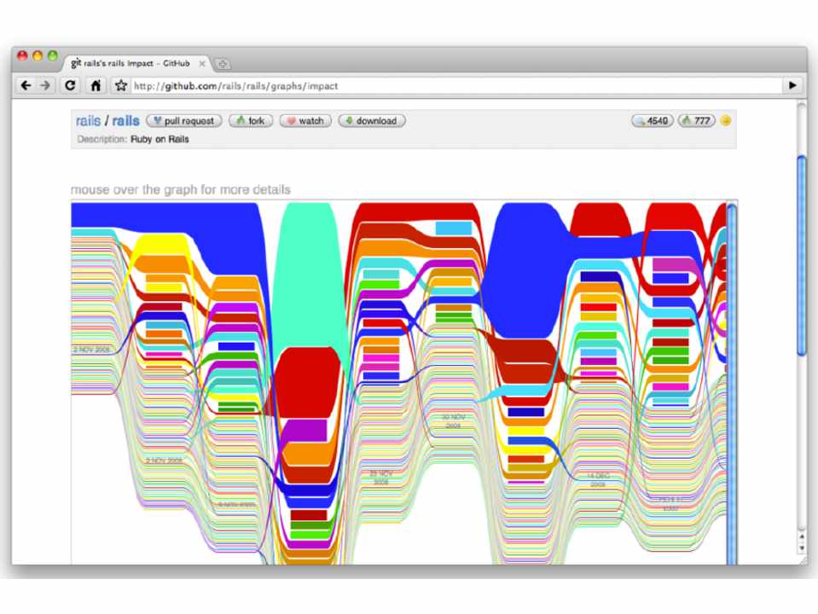The image size is (818, 614).
Task: Open the bold rails repository link
Action: (126, 121)
